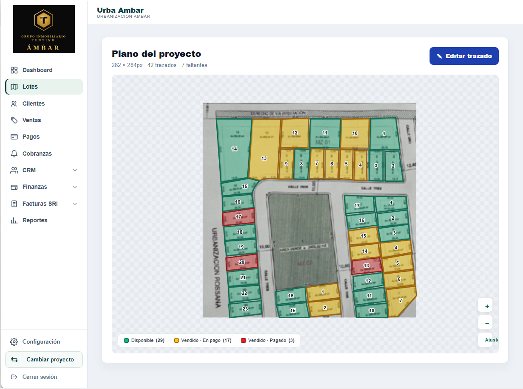Open the Ventas menu item

point(44,120)
